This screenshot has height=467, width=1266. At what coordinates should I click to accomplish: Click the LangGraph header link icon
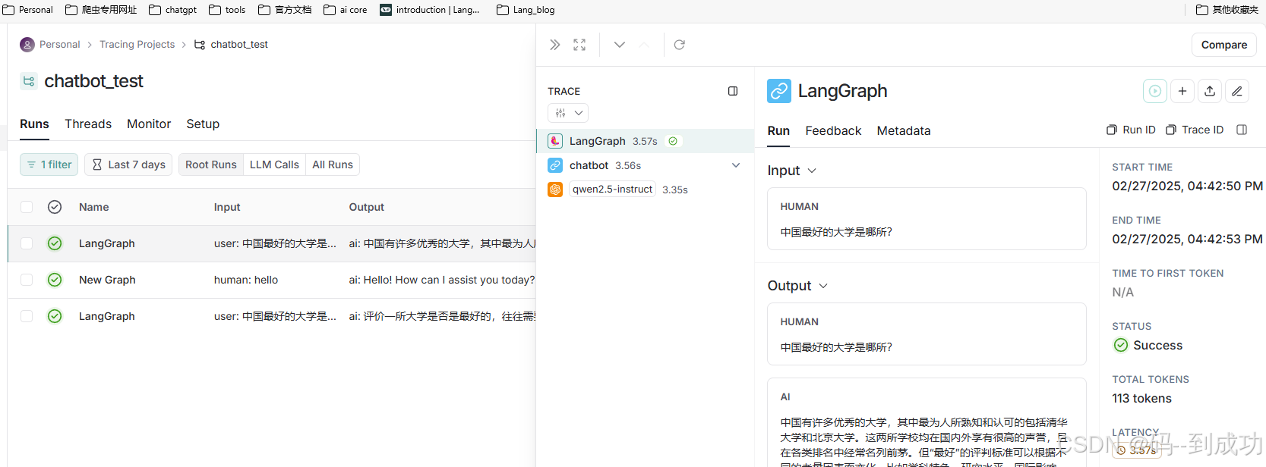point(779,91)
